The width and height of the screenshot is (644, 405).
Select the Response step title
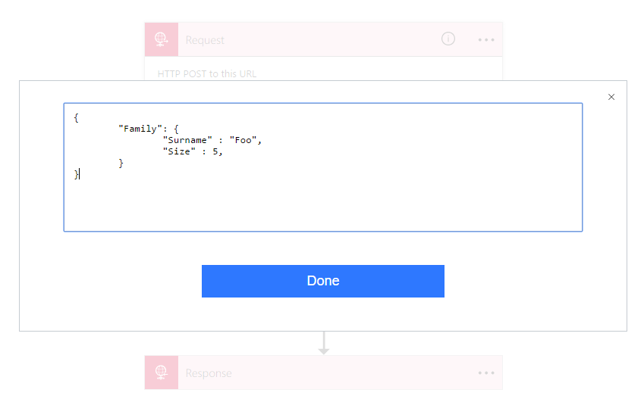pyautogui.click(x=209, y=373)
